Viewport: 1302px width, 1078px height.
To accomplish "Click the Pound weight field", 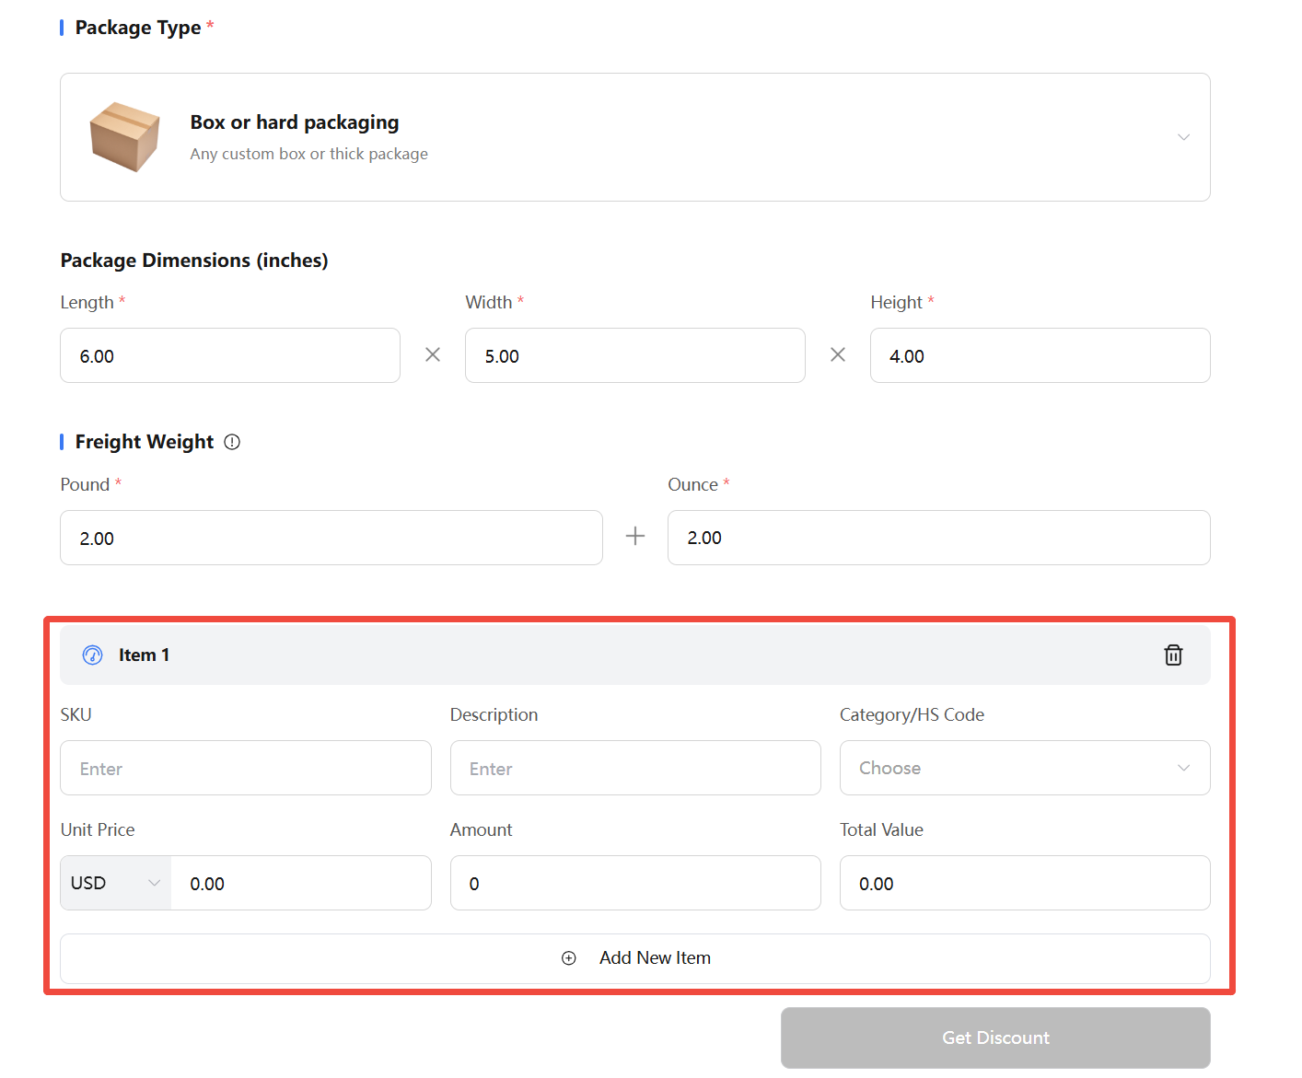I will pyautogui.click(x=331, y=539).
